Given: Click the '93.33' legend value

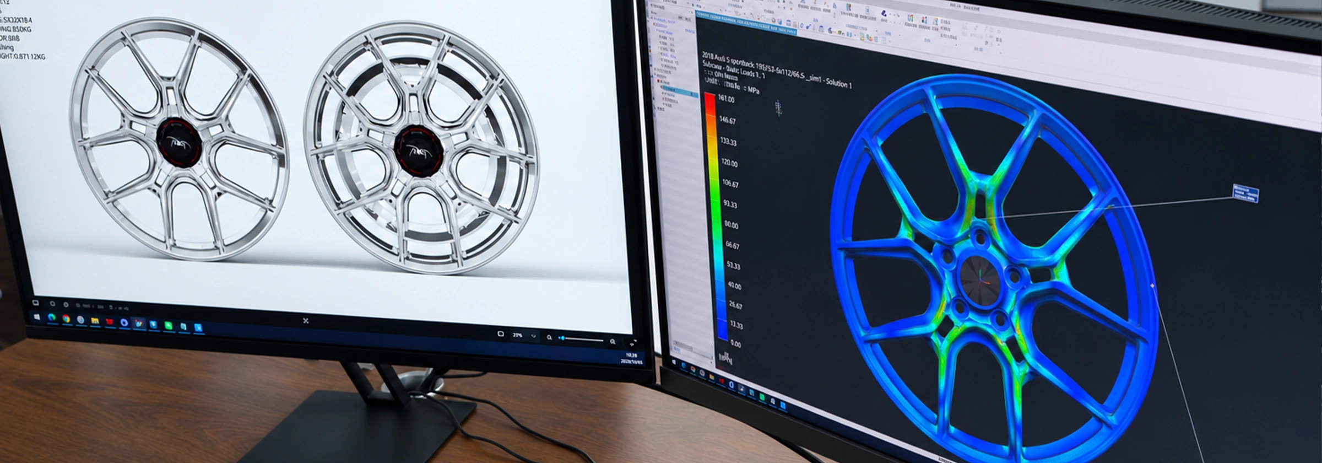Looking at the screenshot, I should [x=730, y=204].
